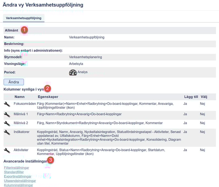
Task: Click red marker 1 beside Allmänt
Action: (24, 30)
